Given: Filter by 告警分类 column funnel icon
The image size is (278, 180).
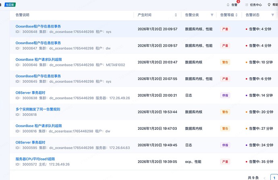Looking at the screenshot, I should pyautogui.click(x=212, y=15).
